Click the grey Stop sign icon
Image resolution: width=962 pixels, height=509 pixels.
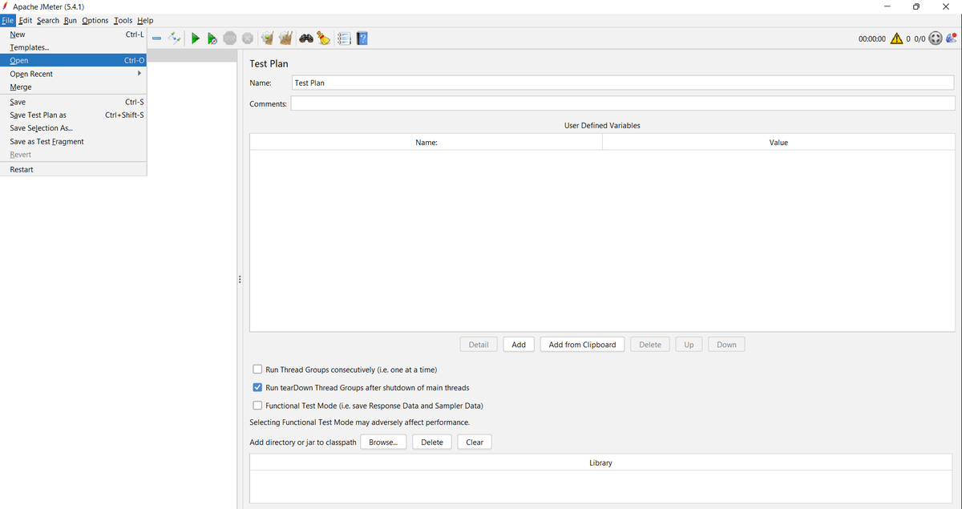[x=230, y=38]
